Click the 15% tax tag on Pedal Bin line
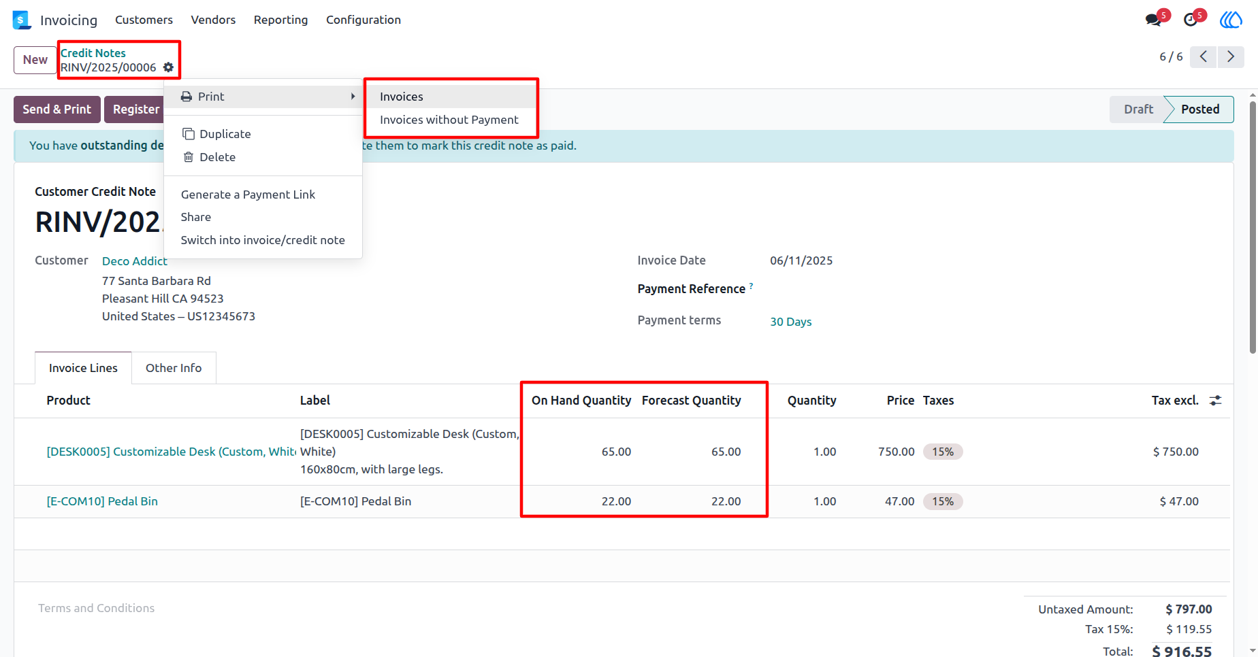The height and width of the screenshot is (657, 1258). click(943, 501)
